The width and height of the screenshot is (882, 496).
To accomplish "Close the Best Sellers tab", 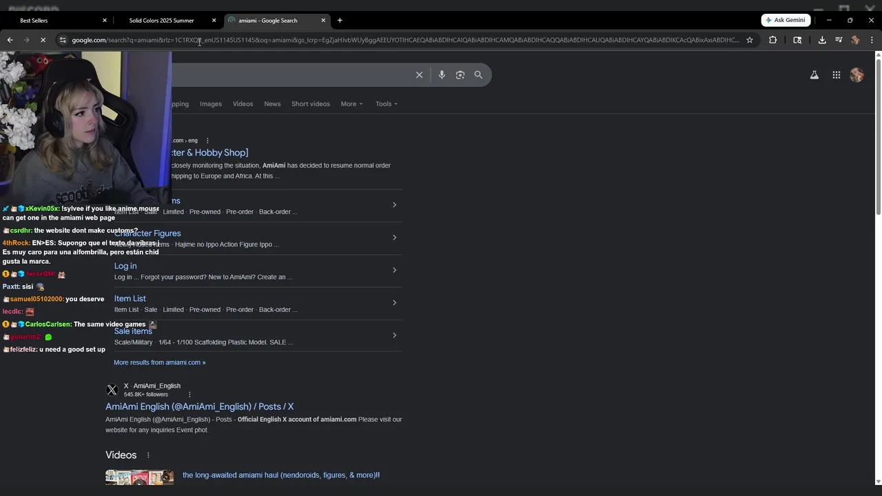I will click(x=105, y=21).
